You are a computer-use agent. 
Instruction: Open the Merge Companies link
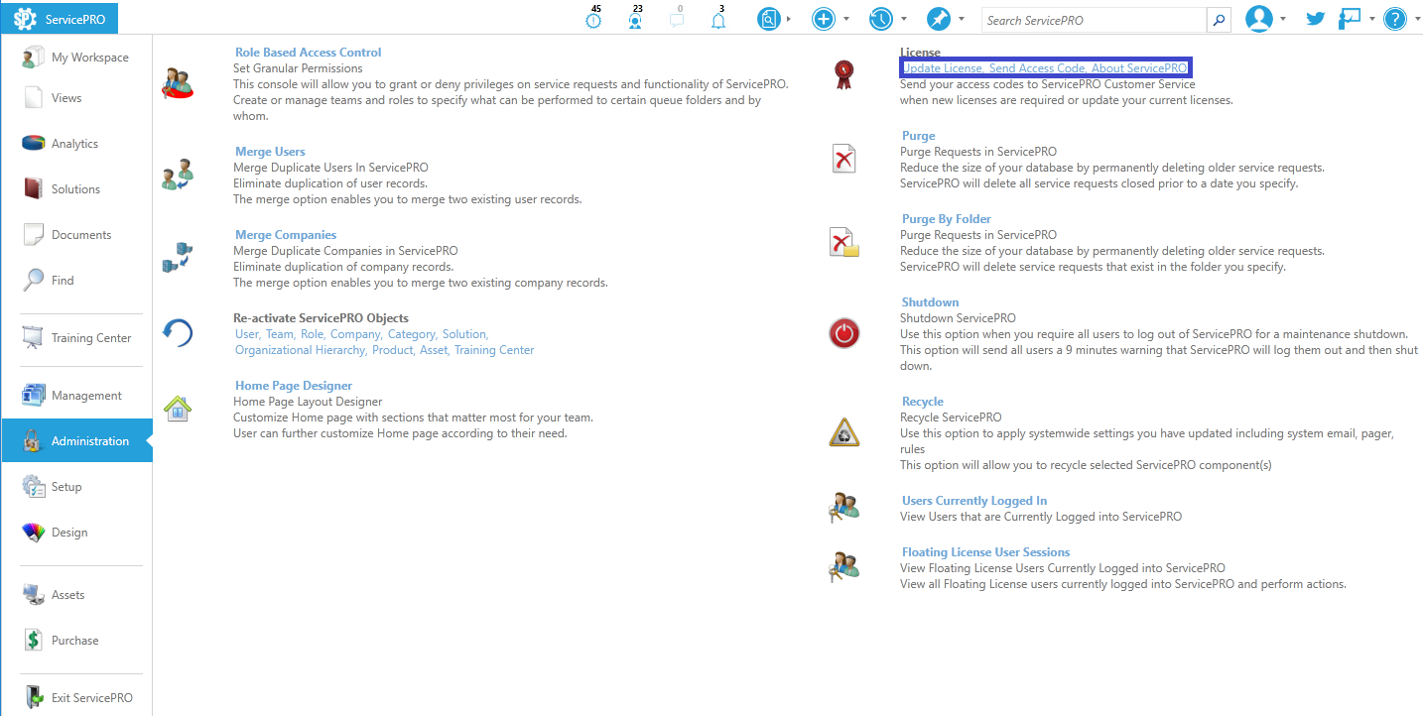[286, 235]
